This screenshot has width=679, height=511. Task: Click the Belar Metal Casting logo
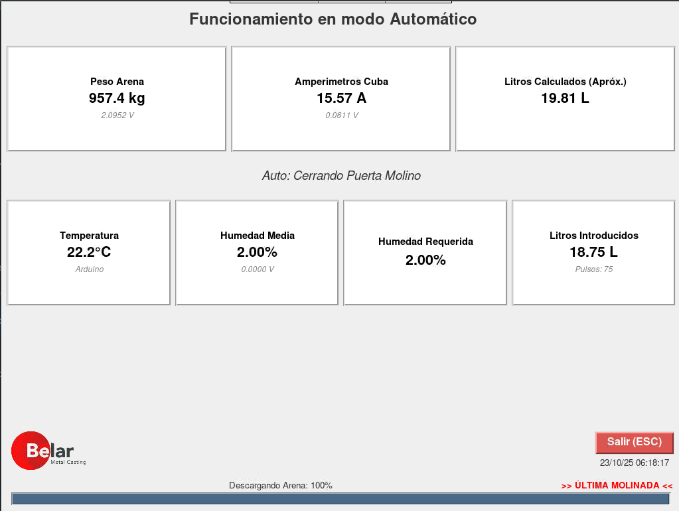click(x=48, y=451)
